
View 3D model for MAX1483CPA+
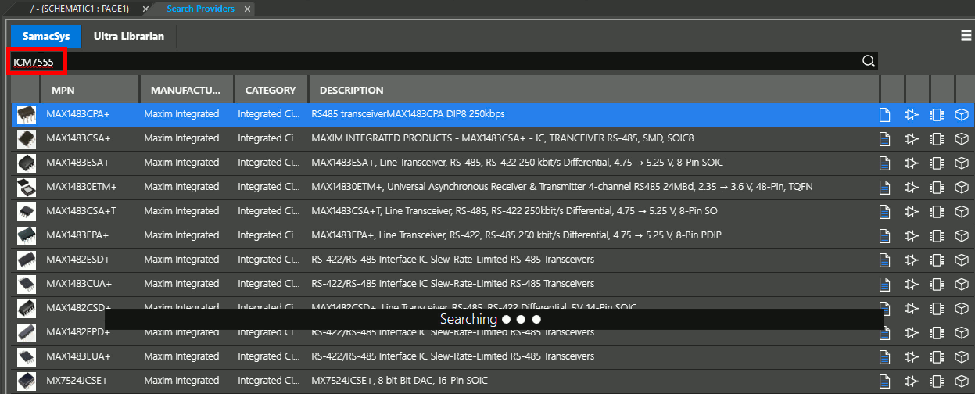coord(962,115)
